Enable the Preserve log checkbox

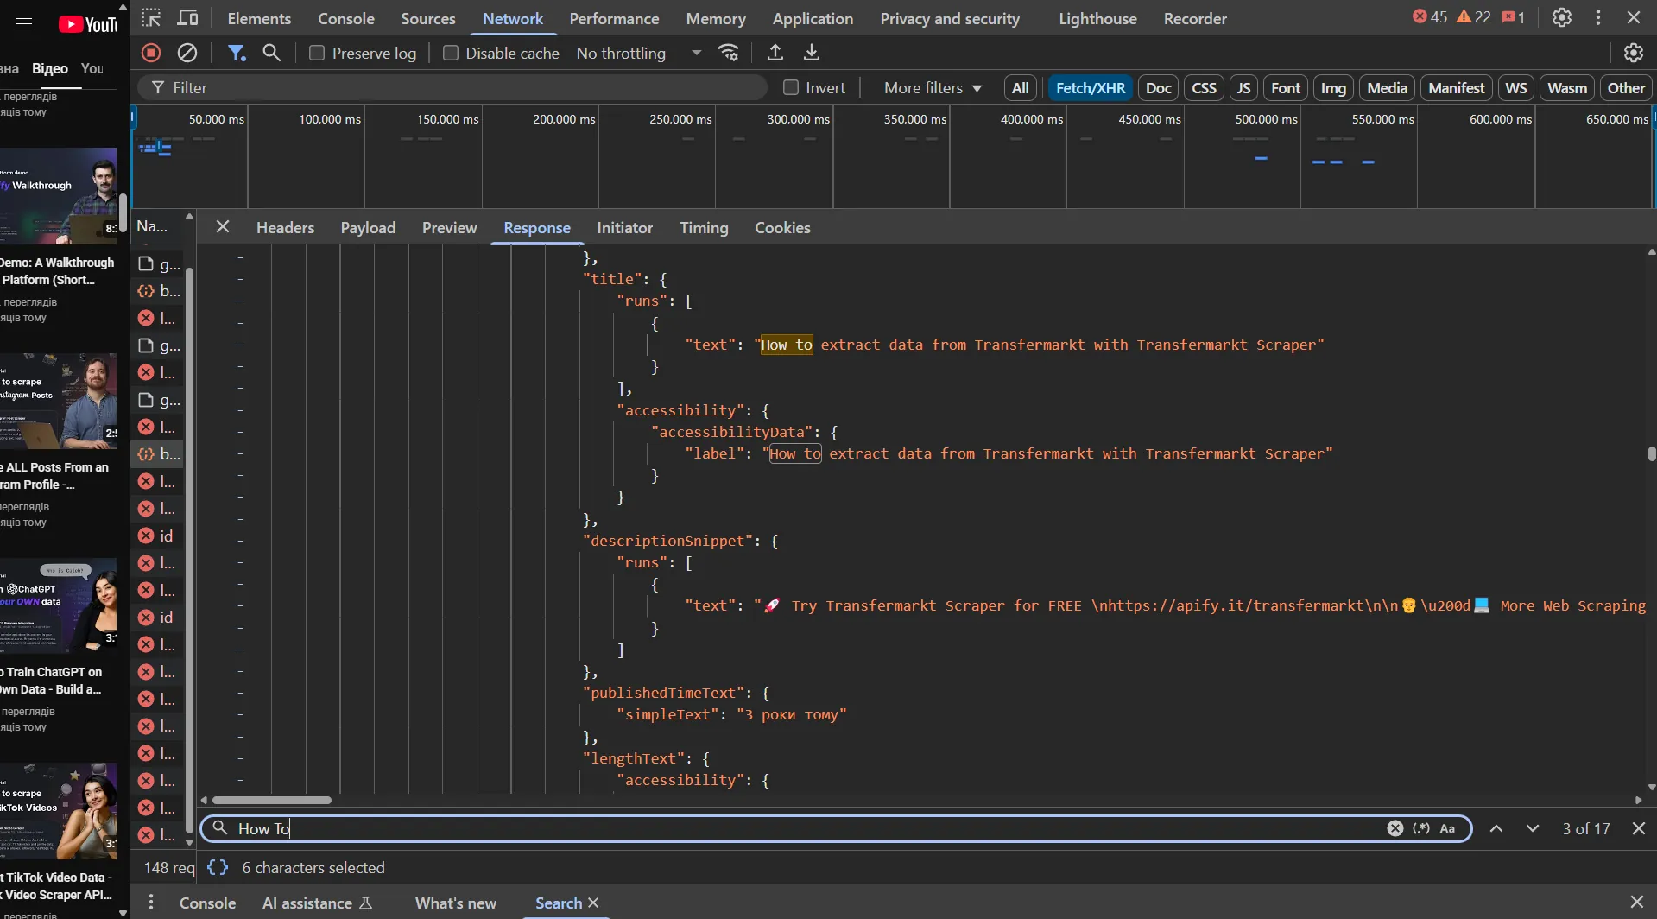[x=317, y=53]
